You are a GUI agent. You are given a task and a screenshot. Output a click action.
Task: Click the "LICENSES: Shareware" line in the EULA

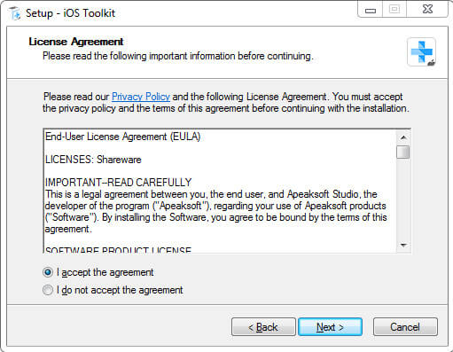[93, 160]
